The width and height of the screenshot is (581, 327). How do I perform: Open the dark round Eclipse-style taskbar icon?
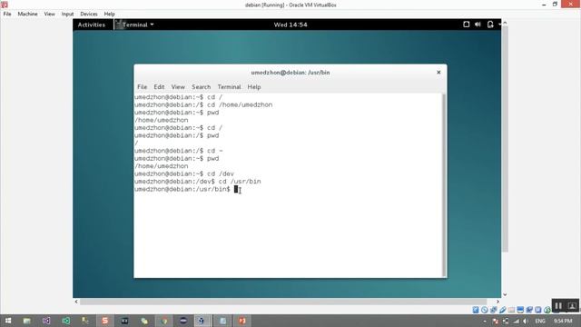click(183, 321)
